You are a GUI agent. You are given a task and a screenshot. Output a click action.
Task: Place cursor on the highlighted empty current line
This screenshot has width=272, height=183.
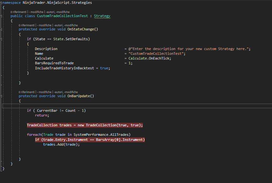click(137, 106)
